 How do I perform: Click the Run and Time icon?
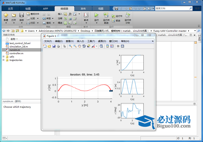128,15
